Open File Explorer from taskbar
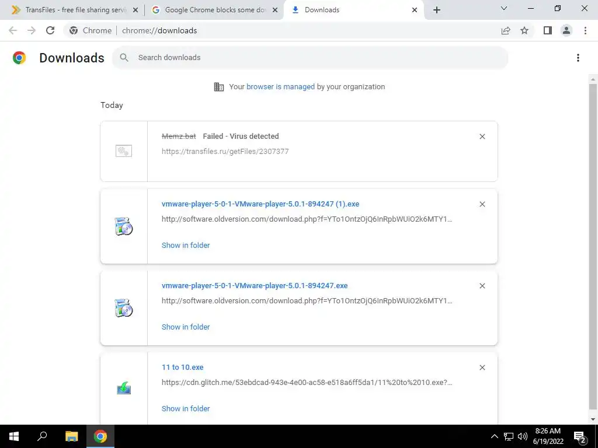 click(x=71, y=436)
